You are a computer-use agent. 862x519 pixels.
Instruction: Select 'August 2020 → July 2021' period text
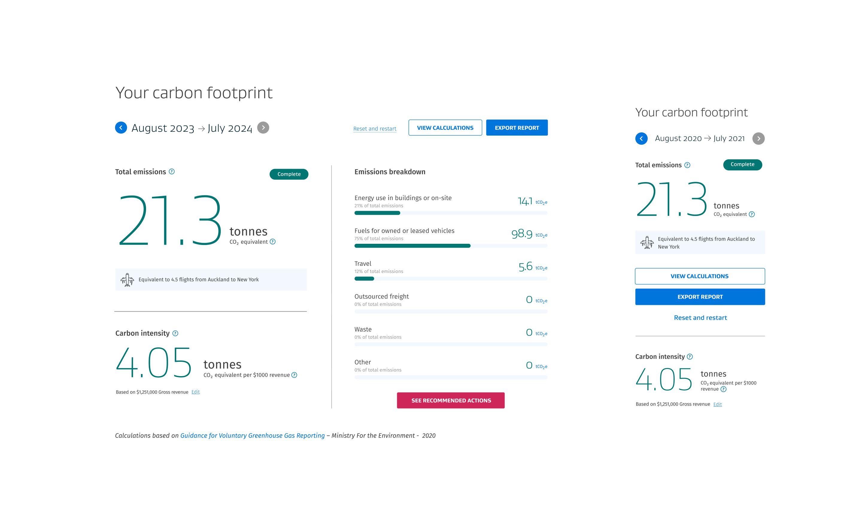(x=699, y=138)
